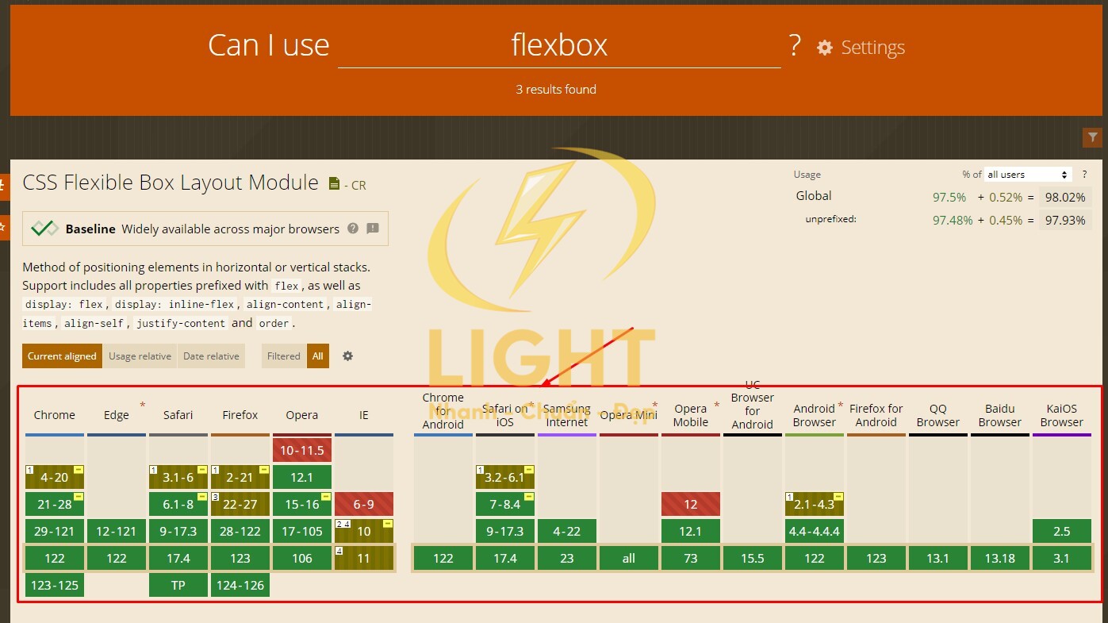Click the Chrome column header
This screenshot has height=623, width=1108.
click(55, 415)
